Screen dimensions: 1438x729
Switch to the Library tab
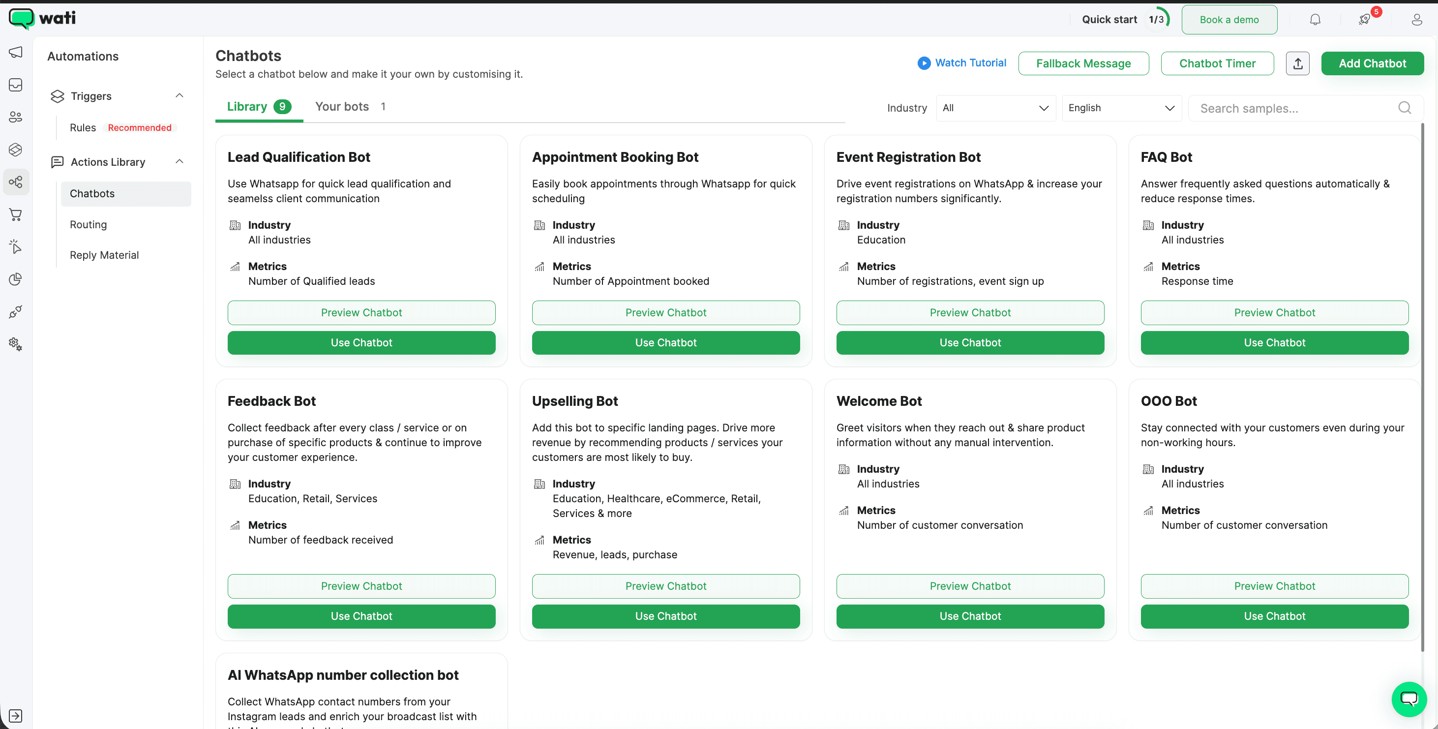(x=259, y=107)
